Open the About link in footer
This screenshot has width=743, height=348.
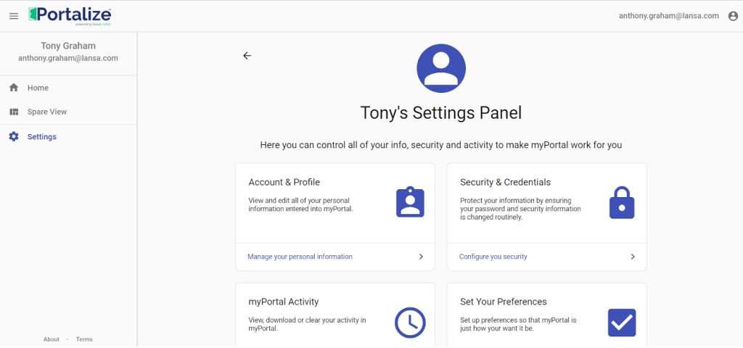[x=52, y=339]
